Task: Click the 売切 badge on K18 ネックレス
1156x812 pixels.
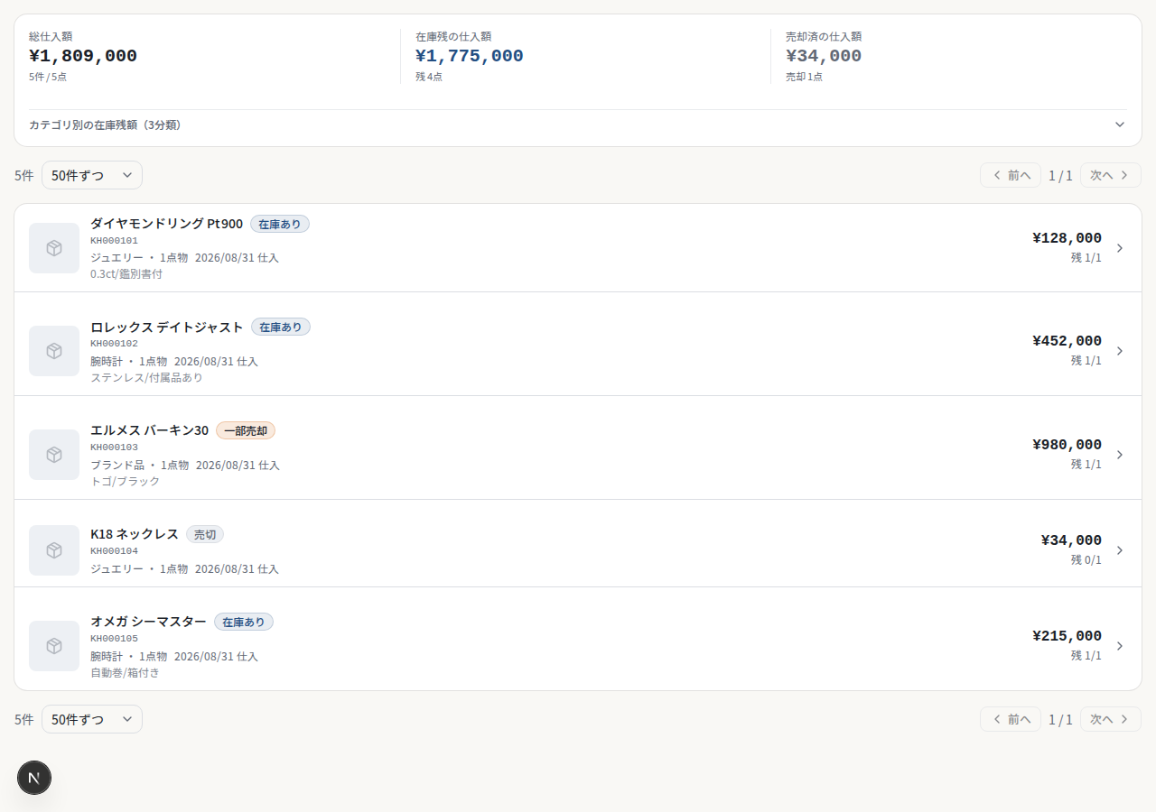Action: [x=205, y=534]
